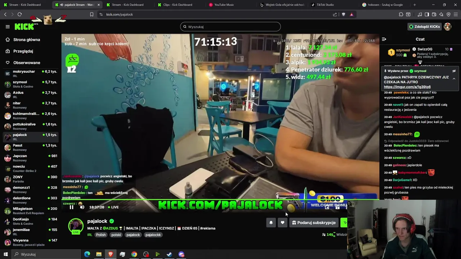This screenshot has width=461, height=259.
Task: Click the green KICK logo
Action: 24,27
